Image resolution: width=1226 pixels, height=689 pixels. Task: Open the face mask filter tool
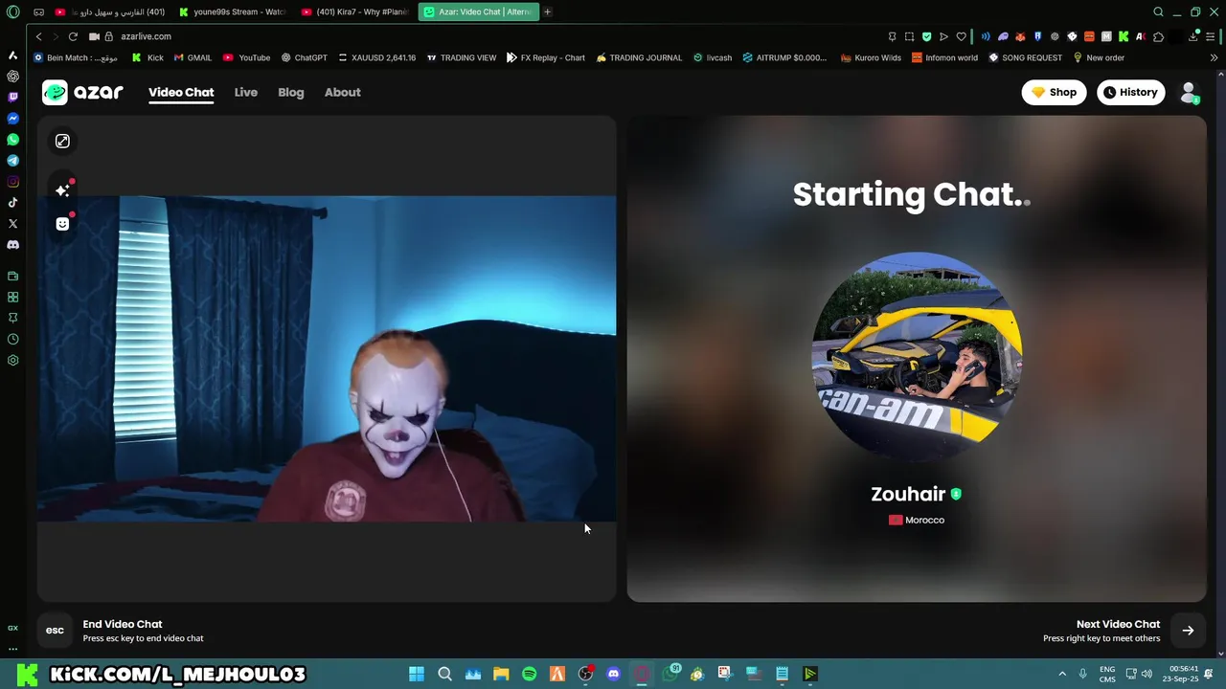point(62,224)
